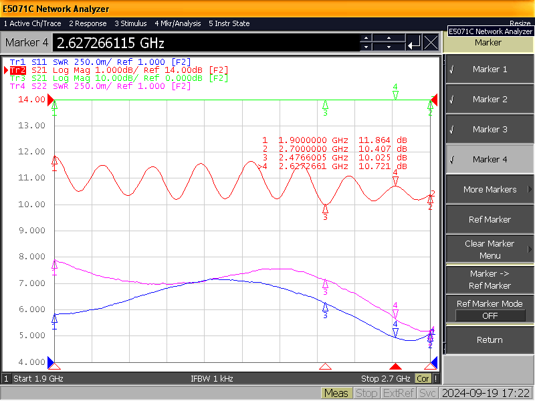The height and width of the screenshot is (401, 535).
Task: Click the exclamation warning indicator next to Cor
Action: click(x=435, y=379)
